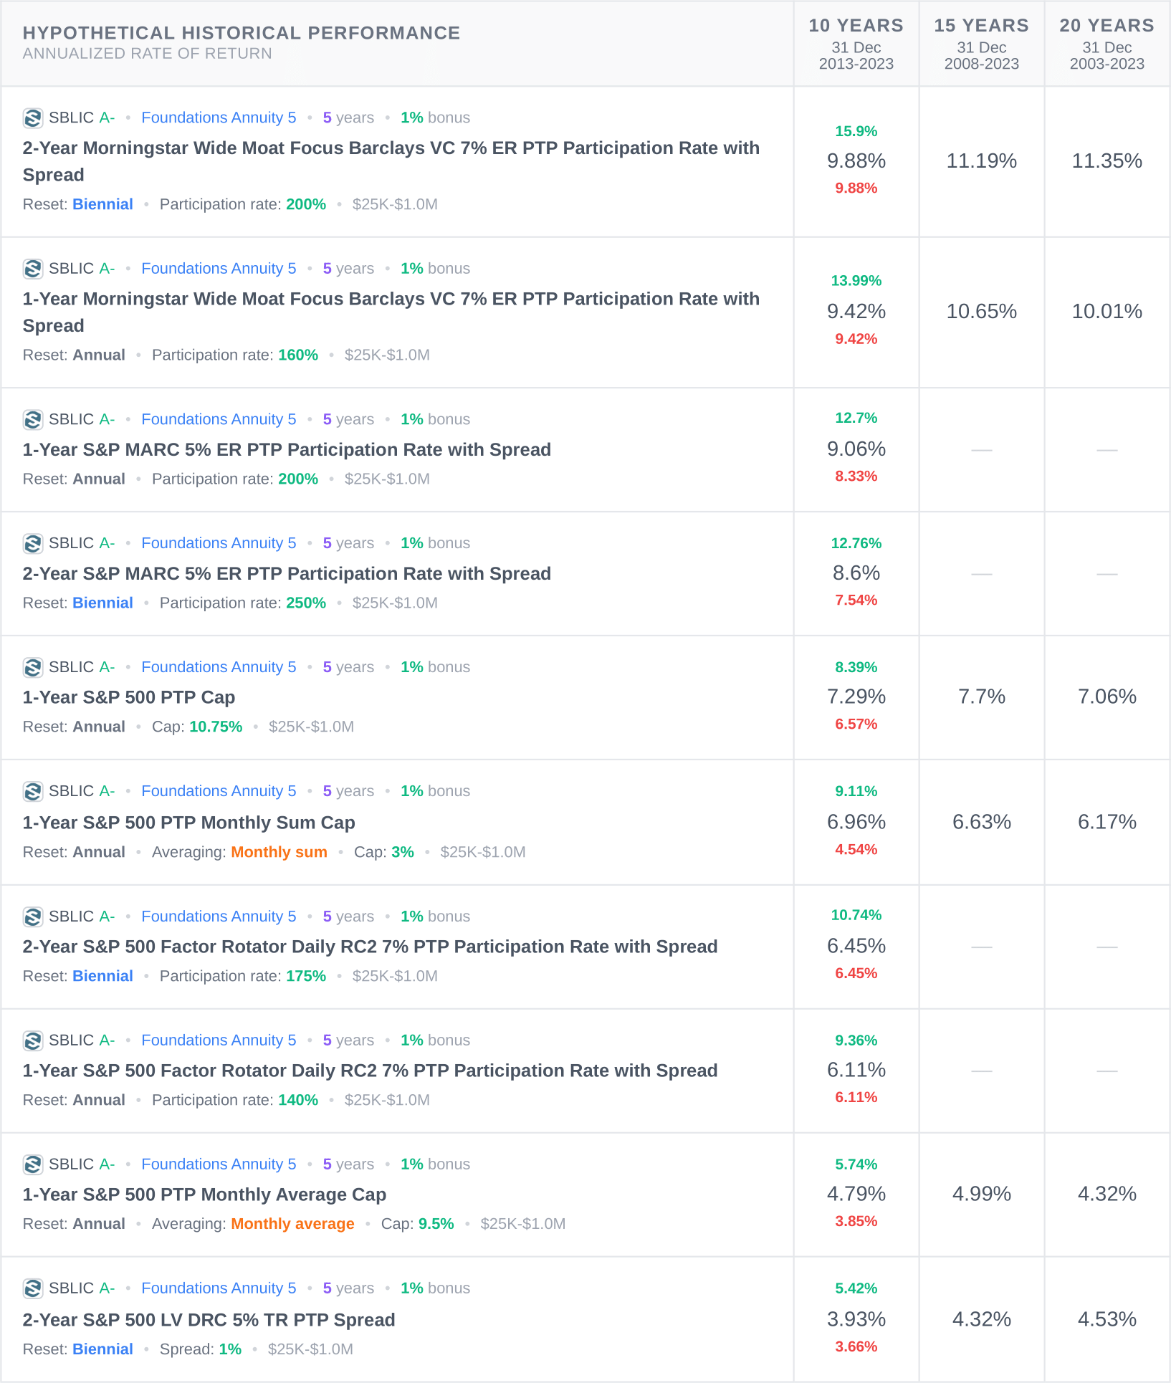Open Foundations Annuity 5 link in Monthly Sum Cap row
This screenshot has width=1171, height=1383.
click(x=219, y=791)
